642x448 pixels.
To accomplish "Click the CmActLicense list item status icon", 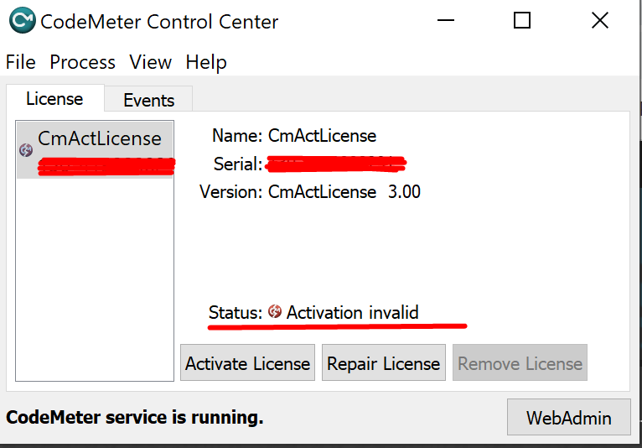I will pos(26,150).
